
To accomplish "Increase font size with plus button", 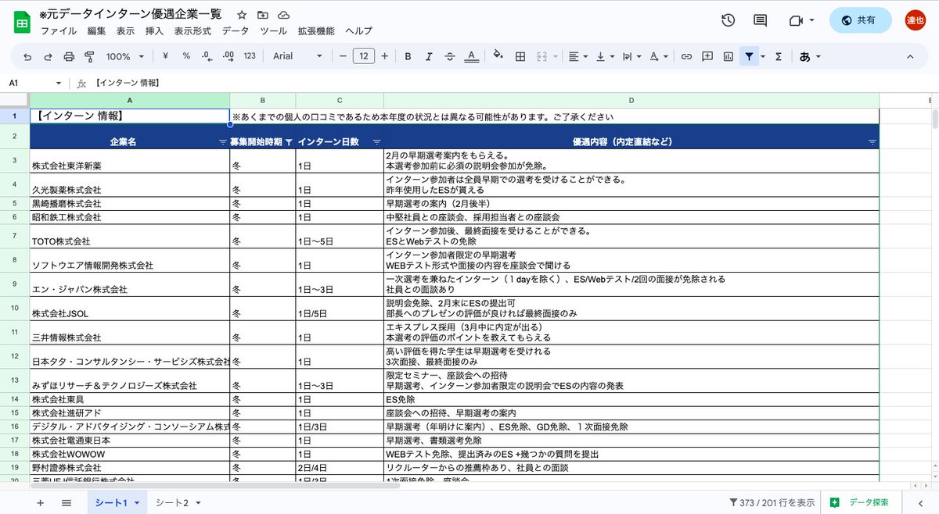I will pos(384,56).
